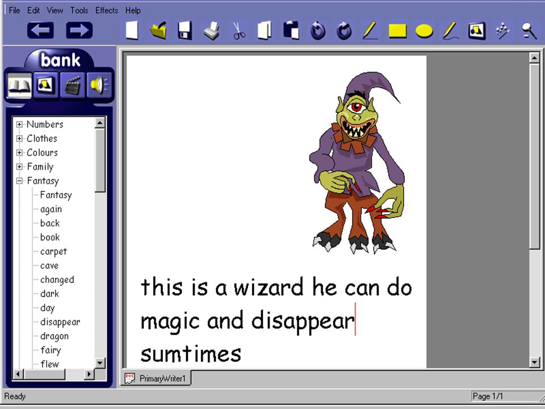Insert the word "carpet" from the bank
Screen dimensions: 545x409
[x=53, y=252]
